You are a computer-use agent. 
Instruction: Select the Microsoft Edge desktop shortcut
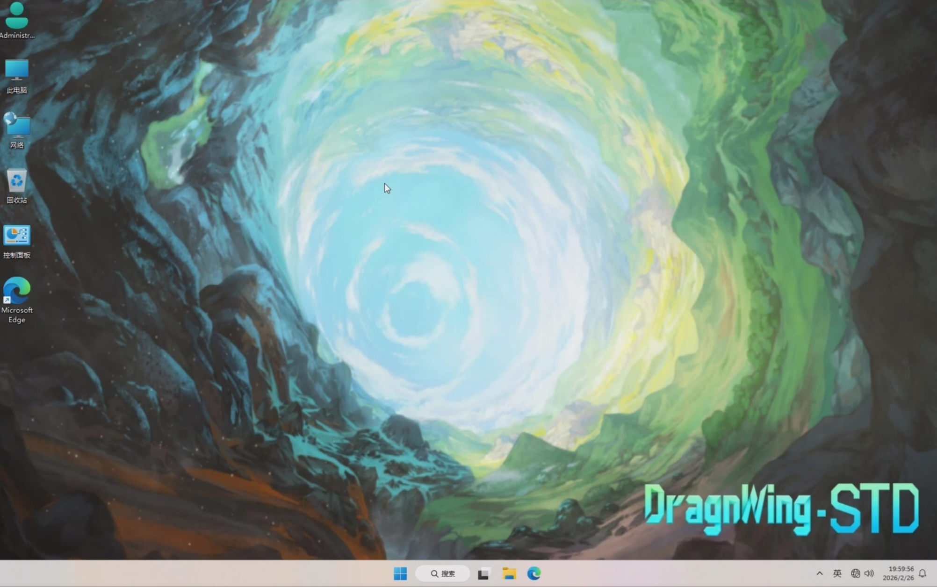pyautogui.click(x=17, y=290)
